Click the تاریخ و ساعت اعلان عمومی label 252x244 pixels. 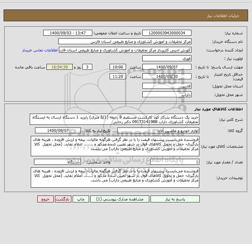117,33
